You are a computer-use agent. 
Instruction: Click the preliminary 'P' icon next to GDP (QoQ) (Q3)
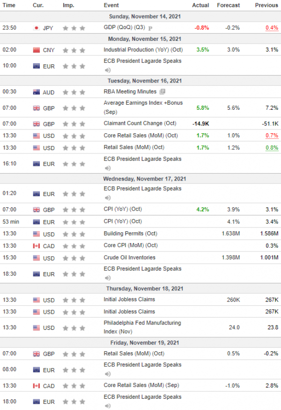(150, 28)
